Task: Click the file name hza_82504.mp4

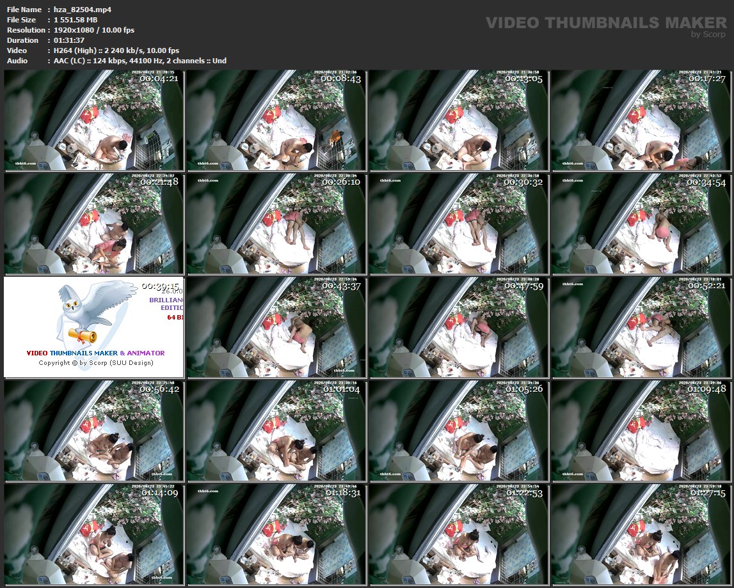Action: pos(83,10)
